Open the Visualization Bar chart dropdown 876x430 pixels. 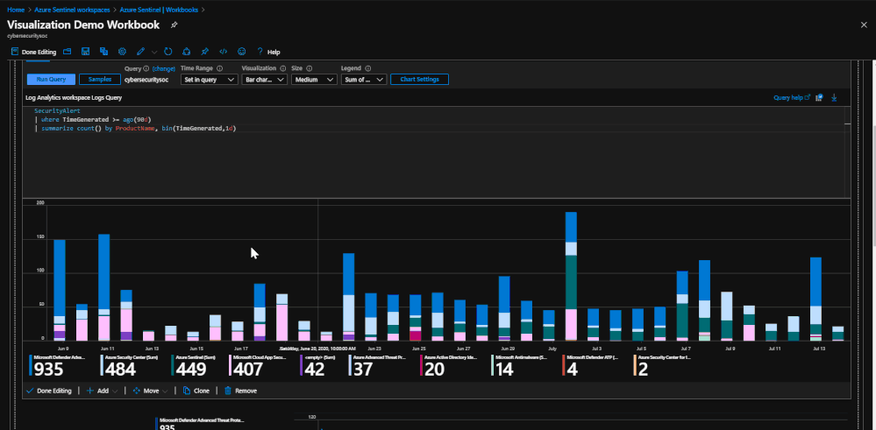(265, 79)
